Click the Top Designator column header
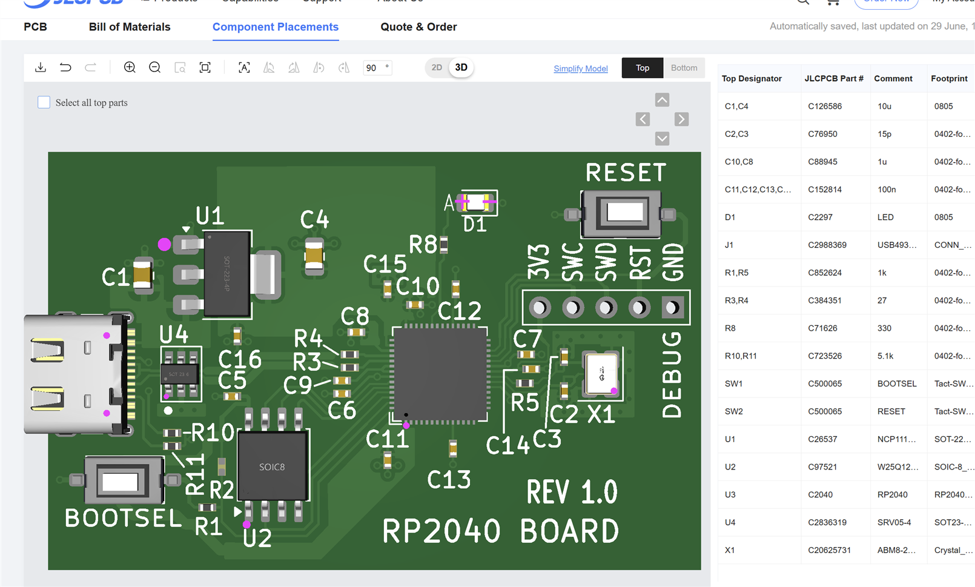 click(x=752, y=79)
